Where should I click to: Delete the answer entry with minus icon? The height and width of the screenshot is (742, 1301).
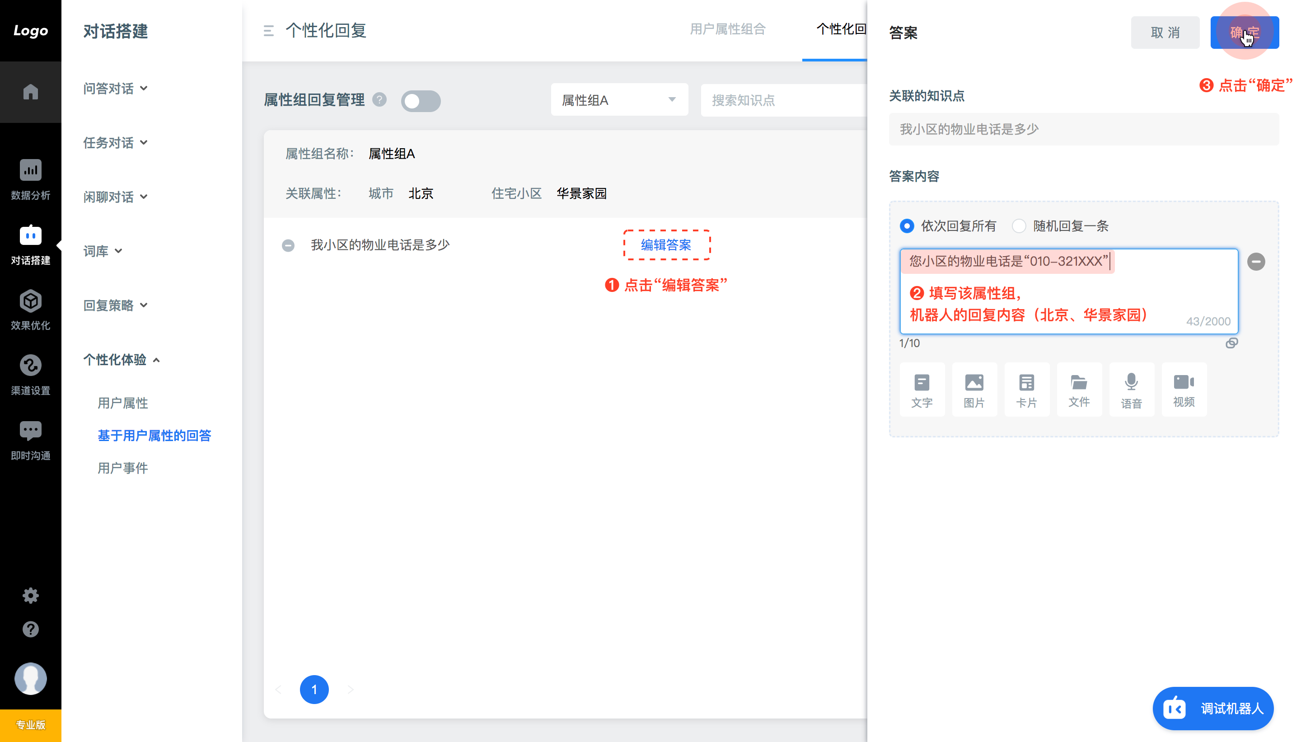pos(1256,262)
